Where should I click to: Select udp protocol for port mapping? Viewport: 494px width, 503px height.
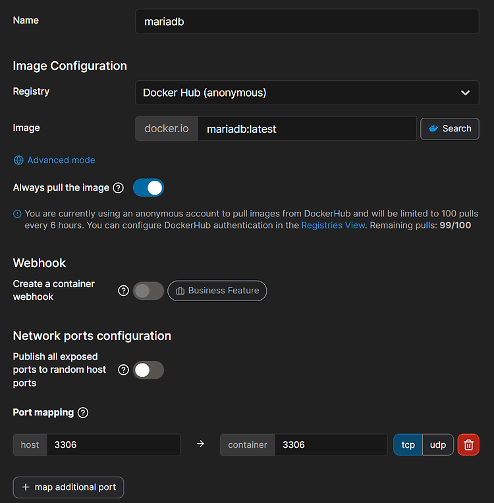438,445
